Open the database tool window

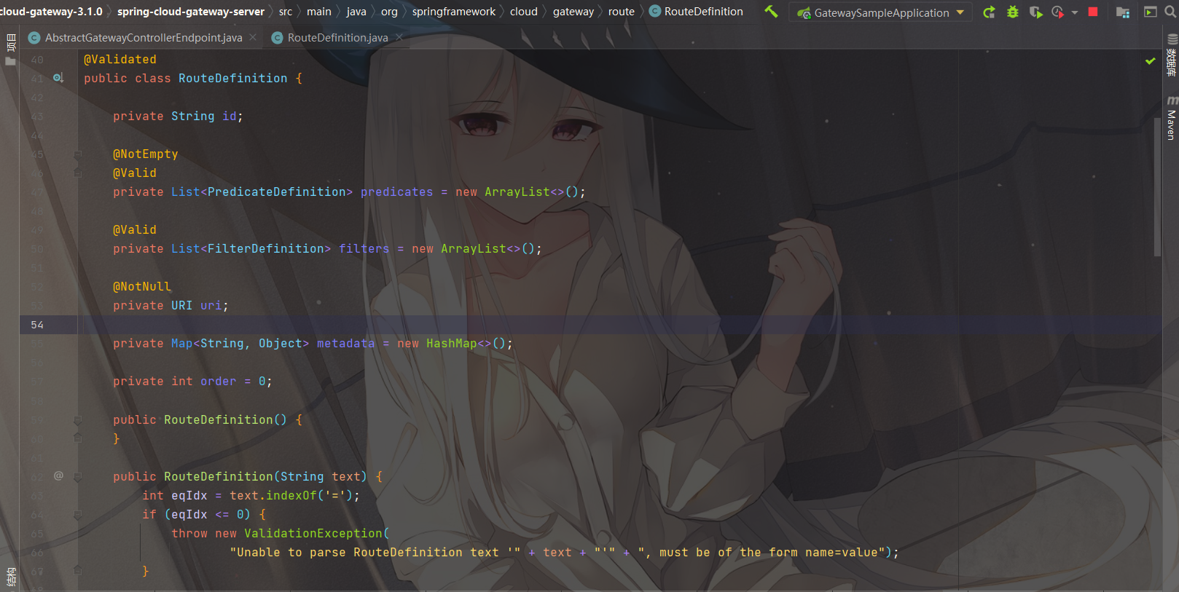pos(1171,55)
